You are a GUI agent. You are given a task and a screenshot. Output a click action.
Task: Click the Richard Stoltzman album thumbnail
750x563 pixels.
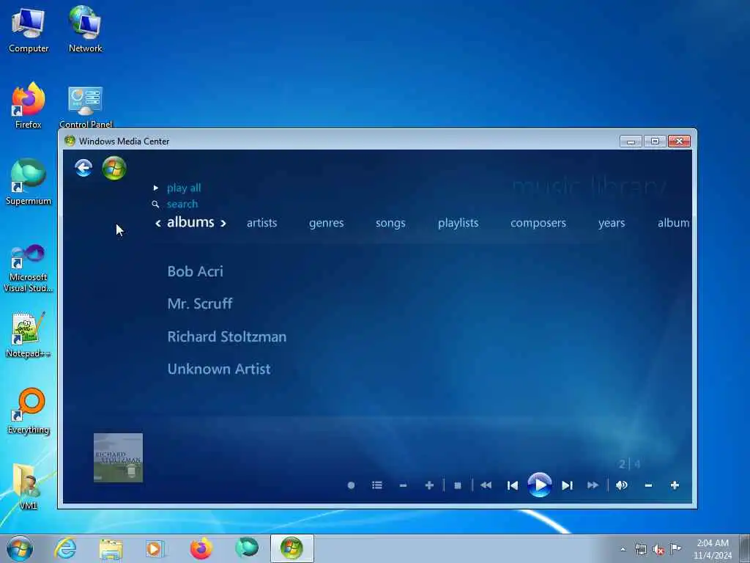118,457
